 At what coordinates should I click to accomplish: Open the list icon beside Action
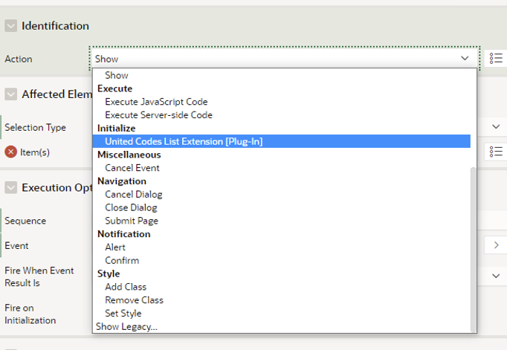[496, 58]
